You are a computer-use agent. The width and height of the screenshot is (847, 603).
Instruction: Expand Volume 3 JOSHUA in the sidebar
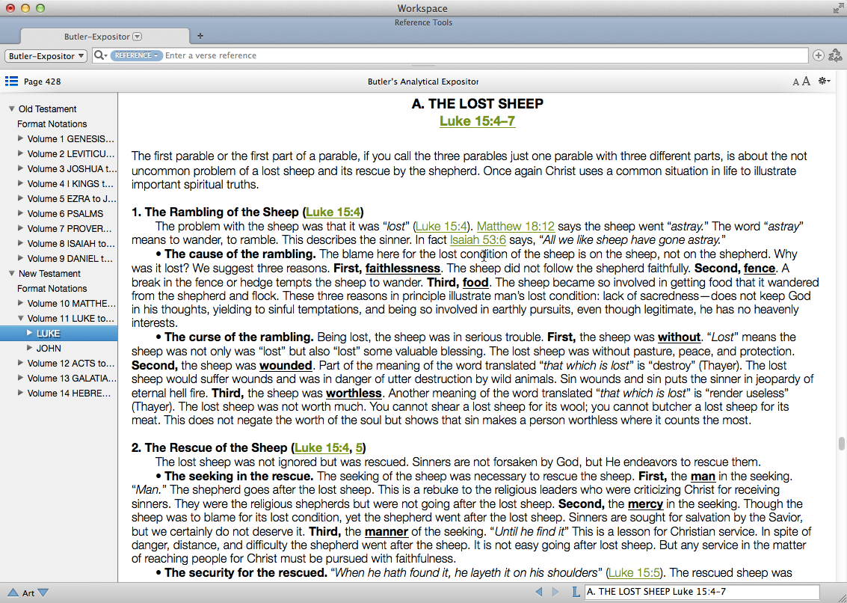pyautogui.click(x=20, y=169)
